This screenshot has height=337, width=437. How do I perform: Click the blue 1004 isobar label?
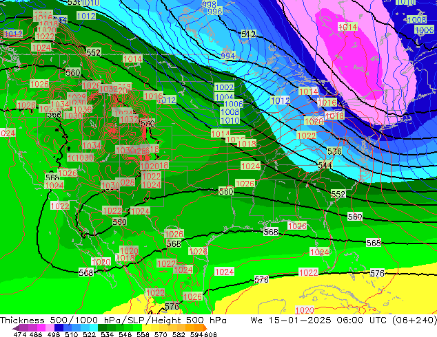(x=224, y=97)
